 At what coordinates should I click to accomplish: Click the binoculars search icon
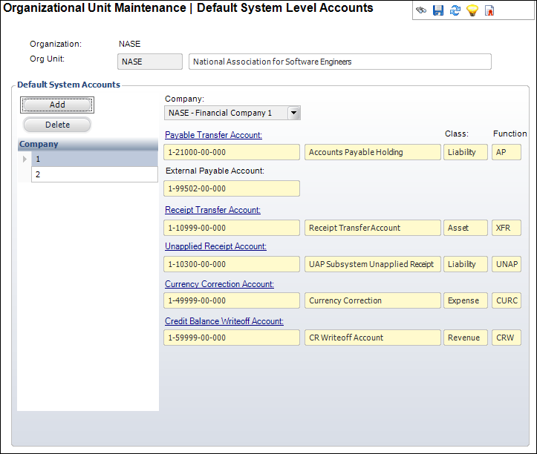(x=421, y=11)
